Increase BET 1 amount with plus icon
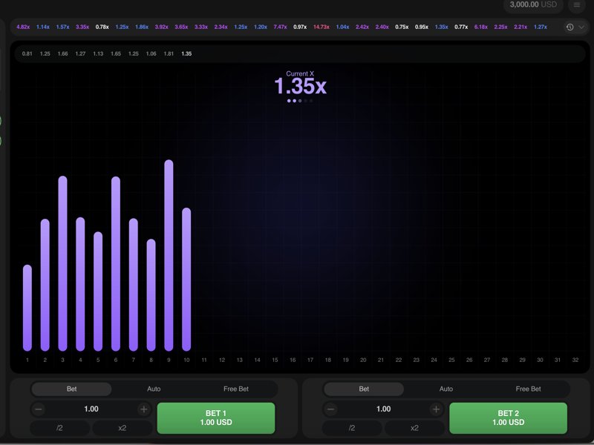This screenshot has width=594, height=445. (x=143, y=409)
